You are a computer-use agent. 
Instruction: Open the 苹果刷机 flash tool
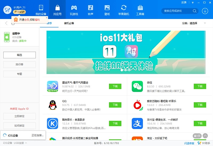click(x=124, y=10)
